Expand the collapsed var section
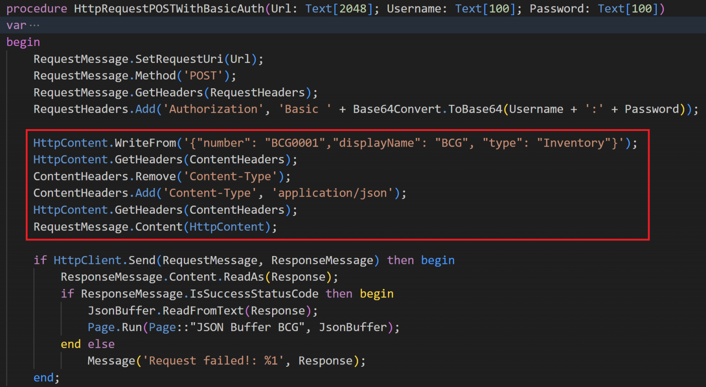 point(34,25)
